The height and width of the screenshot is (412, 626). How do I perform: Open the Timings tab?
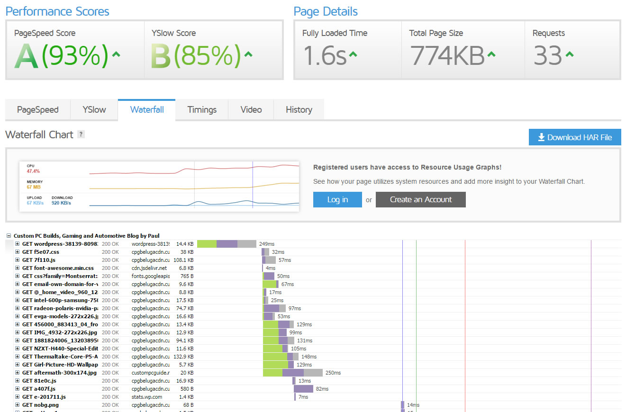[x=202, y=109]
